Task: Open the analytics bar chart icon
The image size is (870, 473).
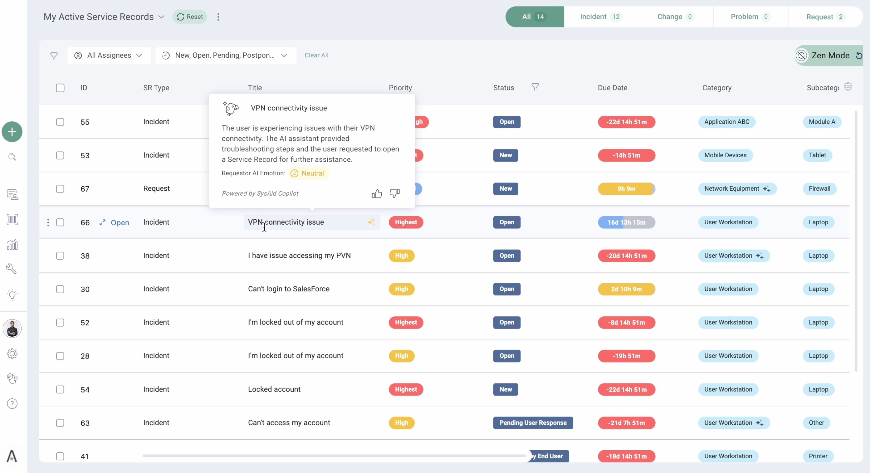Action: point(12,244)
